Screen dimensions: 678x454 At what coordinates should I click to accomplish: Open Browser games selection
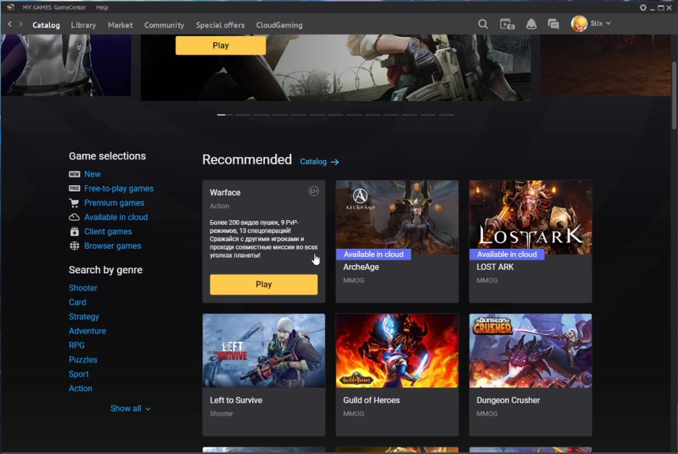(113, 246)
